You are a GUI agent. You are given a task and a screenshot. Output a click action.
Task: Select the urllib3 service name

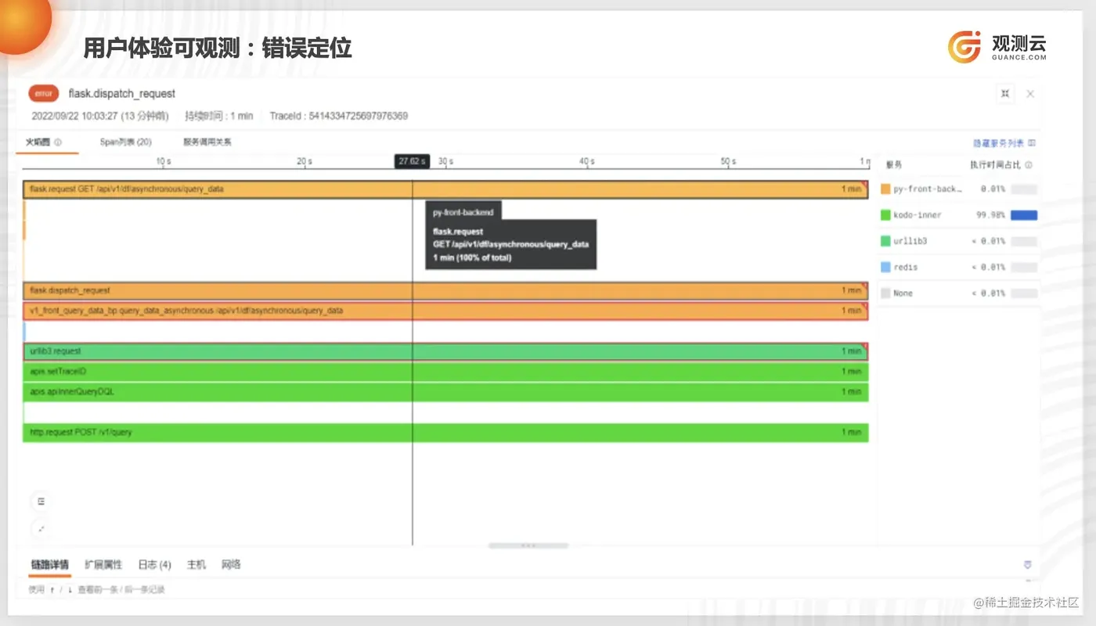point(910,241)
